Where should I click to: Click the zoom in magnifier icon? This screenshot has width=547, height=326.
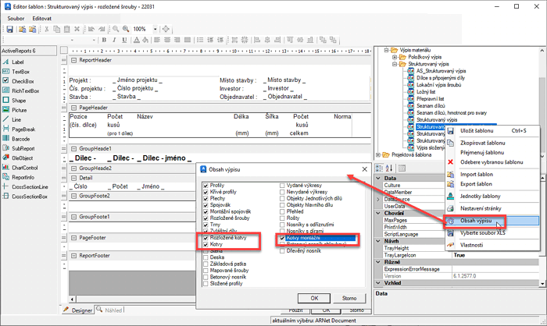click(x=125, y=29)
